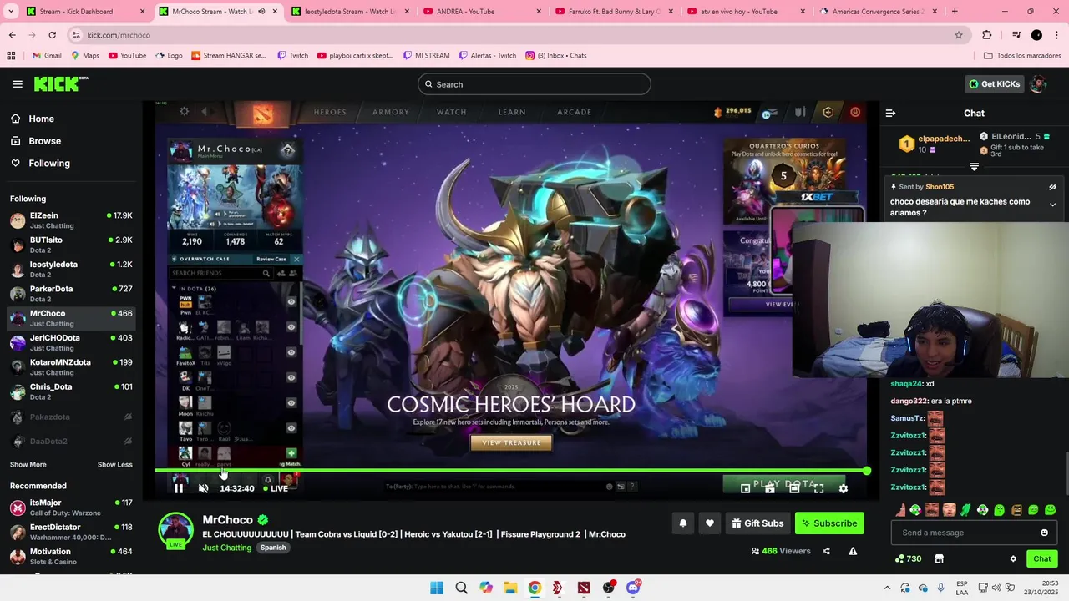This screenshot has width=1069, height=601.
Task: Open BUTIsito channel from sidebar
Action: 71,245
